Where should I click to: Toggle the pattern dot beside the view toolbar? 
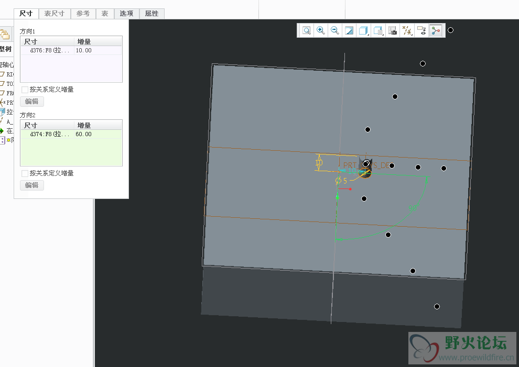tap(450, 30)
